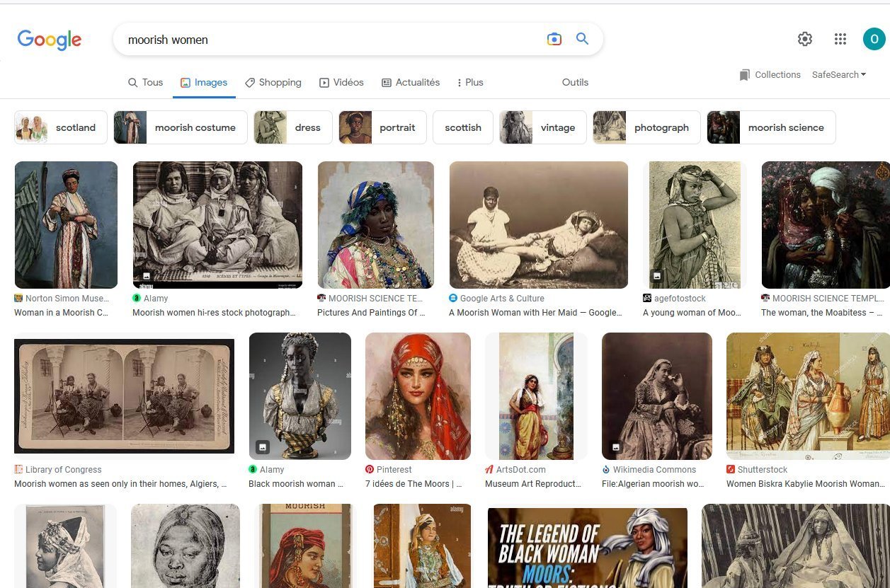Click the magnifying glass search button

coord(582,39)
